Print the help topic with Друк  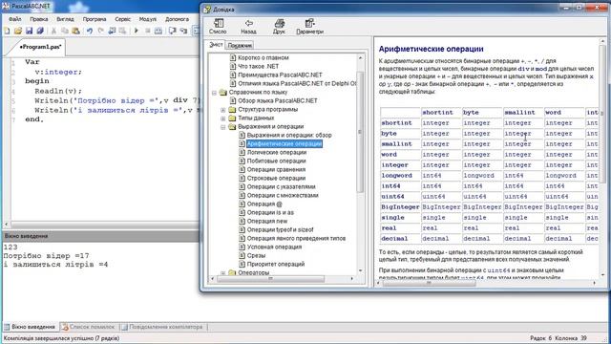(x=279, y=27)
